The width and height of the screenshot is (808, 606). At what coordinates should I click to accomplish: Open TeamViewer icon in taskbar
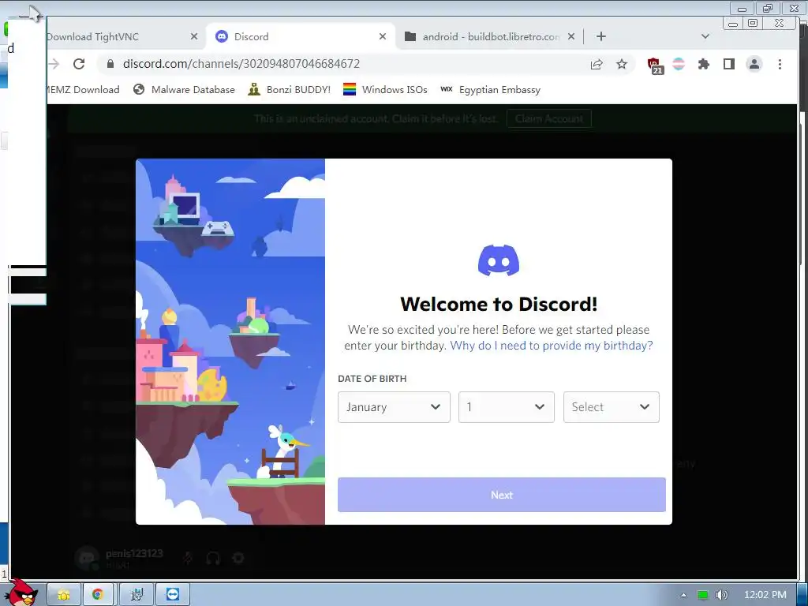pos(173,595)
